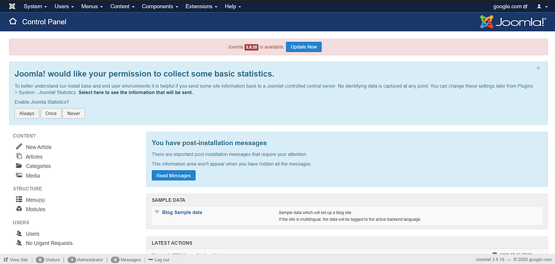Open the Users sidebar link
This screenshot has height=264, width=555.
click(32, 234)
